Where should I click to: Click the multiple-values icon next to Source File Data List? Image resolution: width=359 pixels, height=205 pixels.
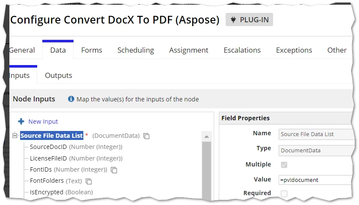146,136
